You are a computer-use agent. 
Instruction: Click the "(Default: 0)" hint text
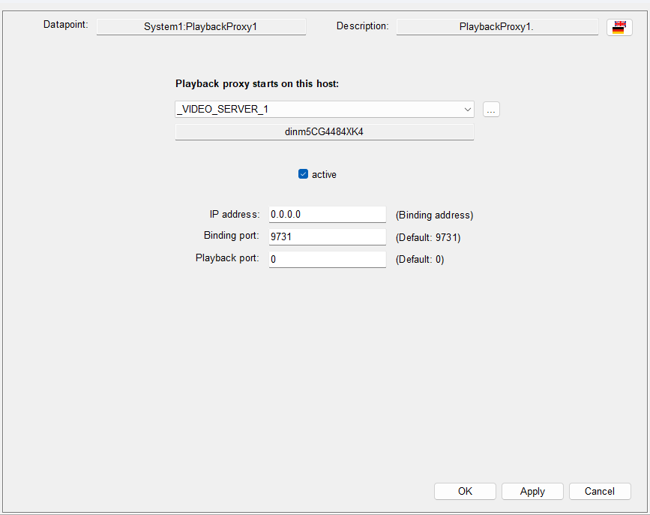pyautogui.click(x=420, y=261)
